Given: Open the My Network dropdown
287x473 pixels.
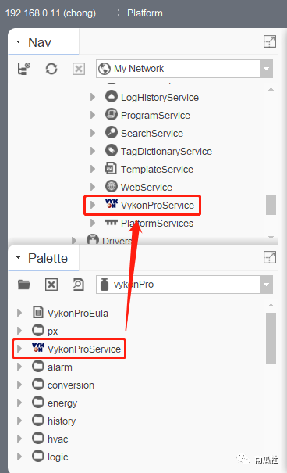Looking at the screenshot, I should [x=266, y=69].
